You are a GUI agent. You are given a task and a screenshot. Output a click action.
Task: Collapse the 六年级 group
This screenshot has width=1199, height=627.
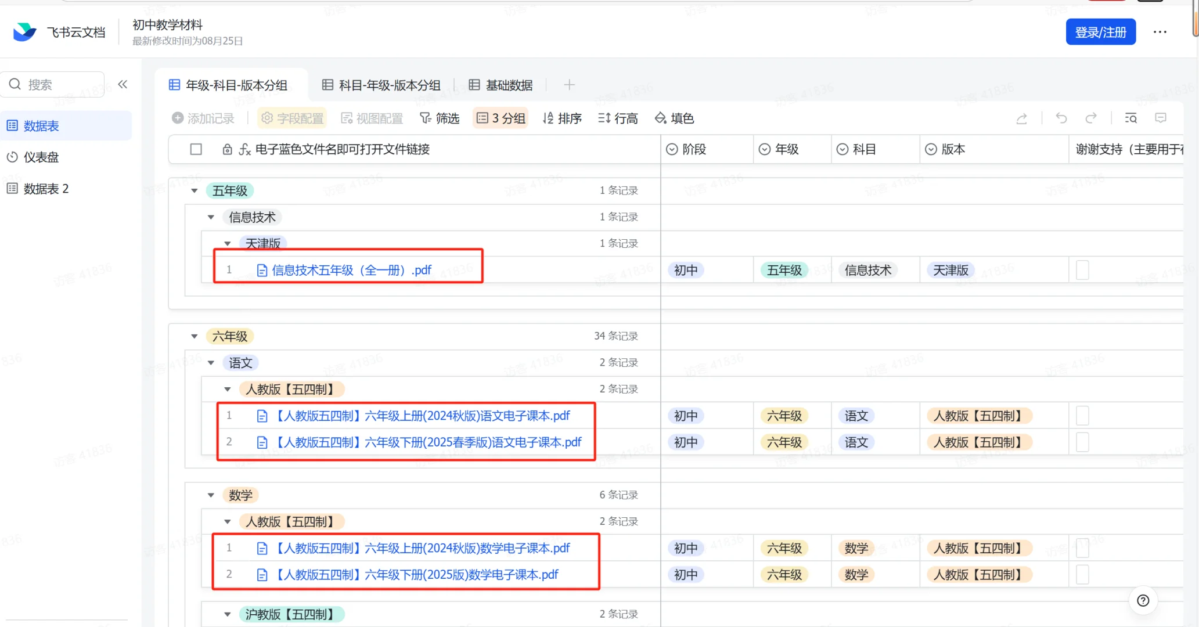click(195, 336)
